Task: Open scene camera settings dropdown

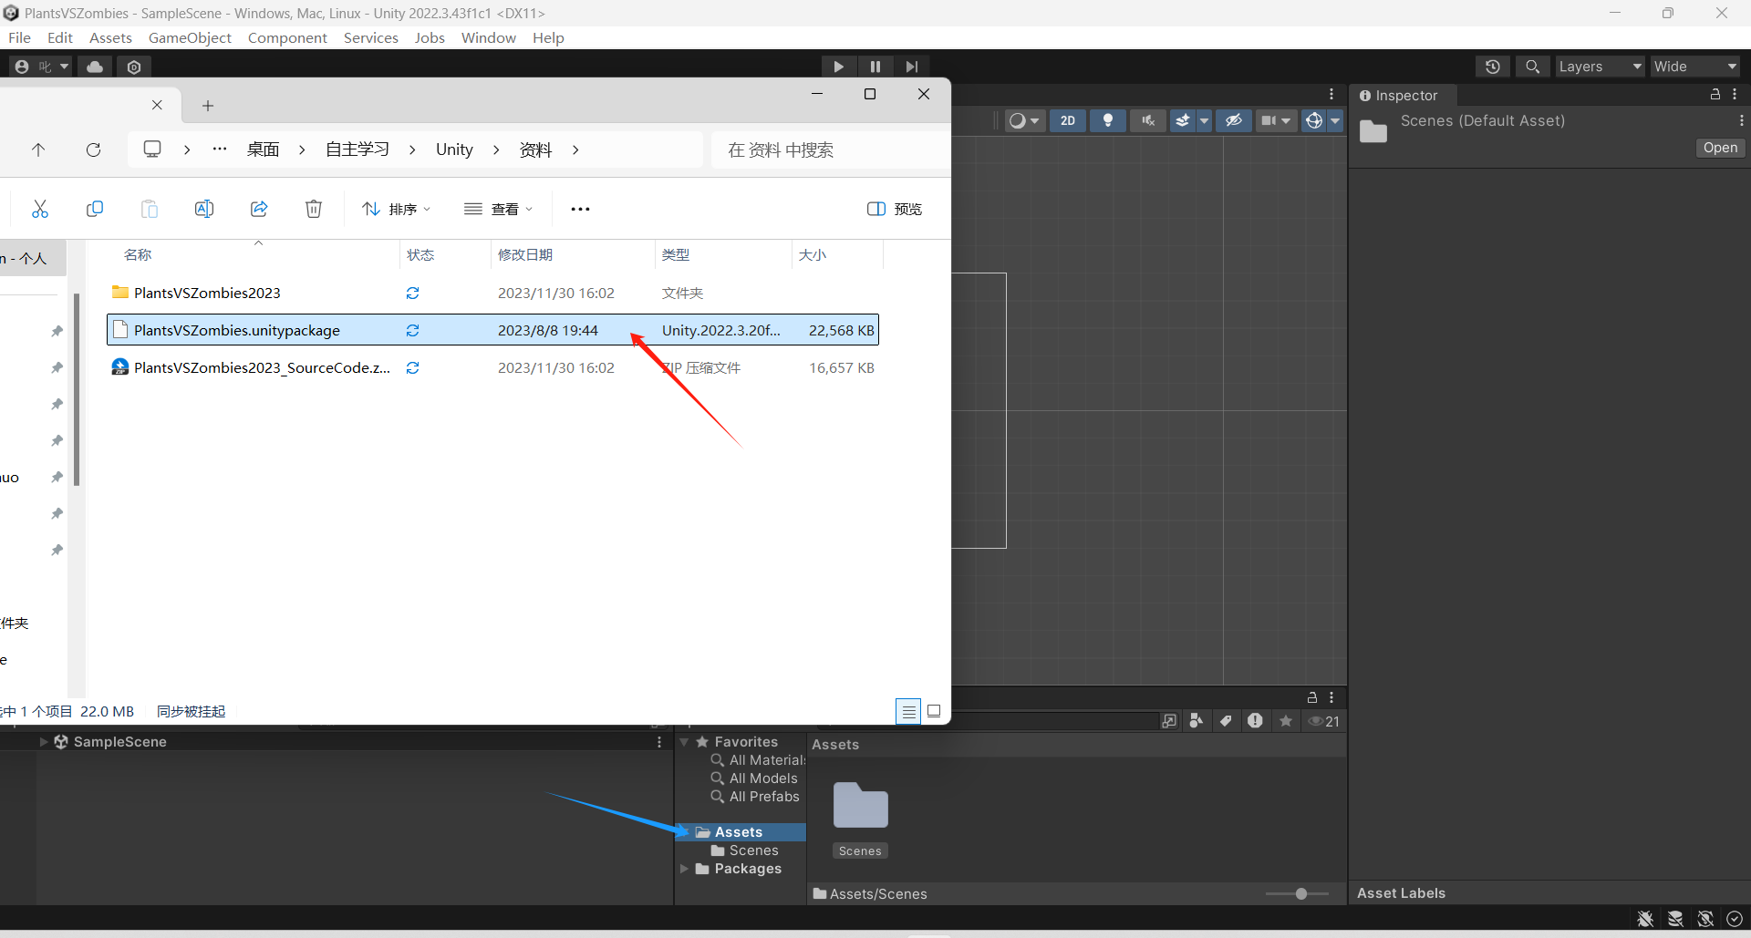Action: pos(1276,120)
